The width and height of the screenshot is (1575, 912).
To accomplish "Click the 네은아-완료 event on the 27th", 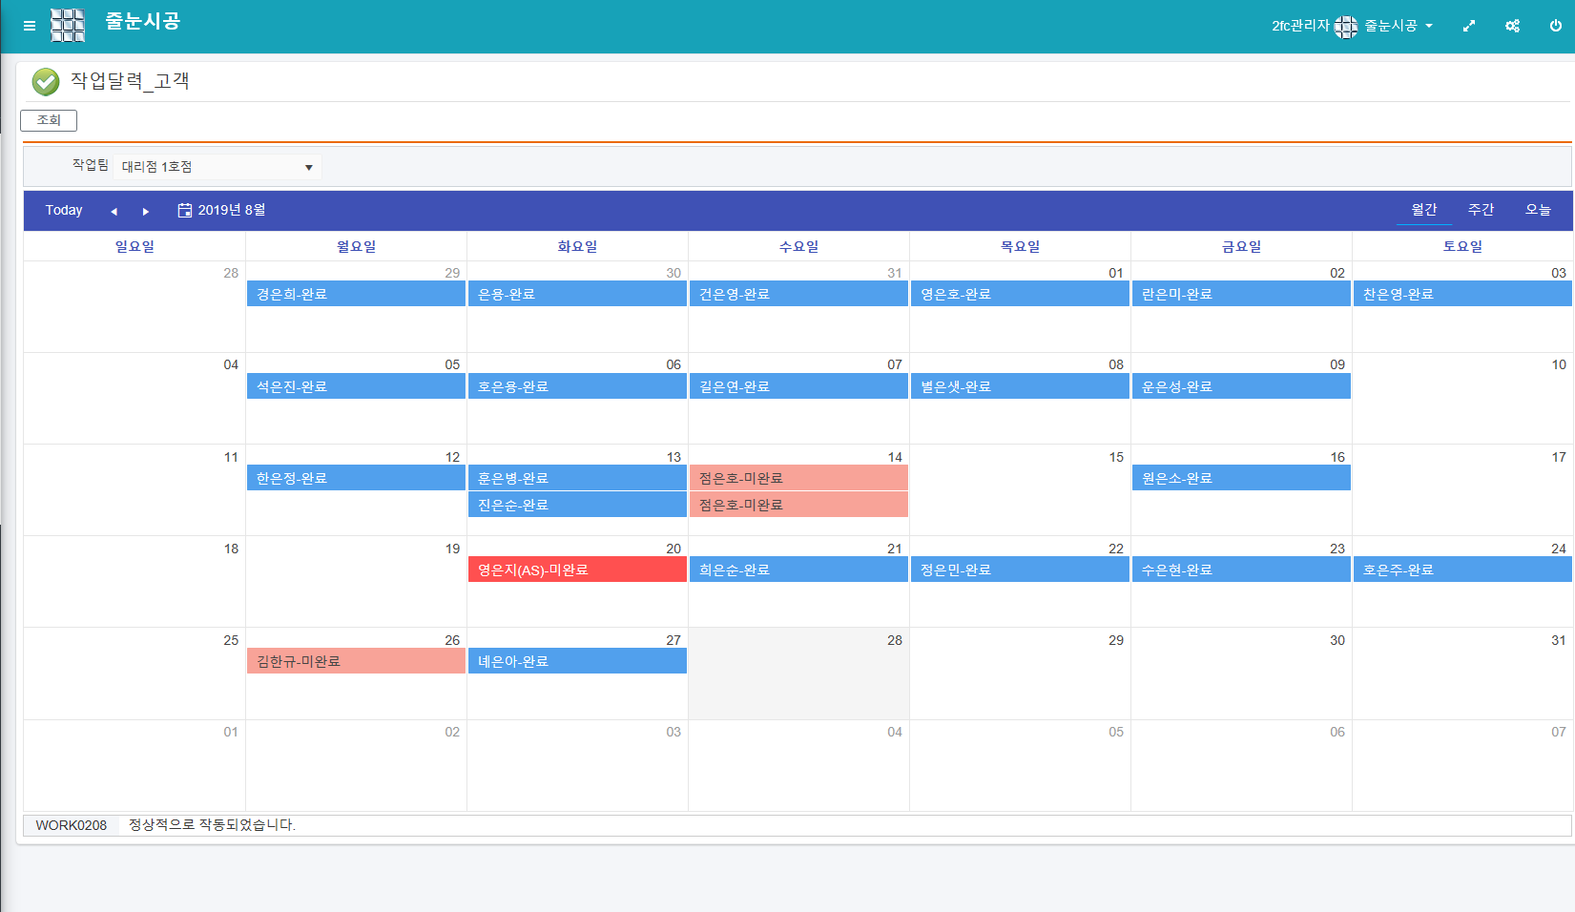I will 577,661.
